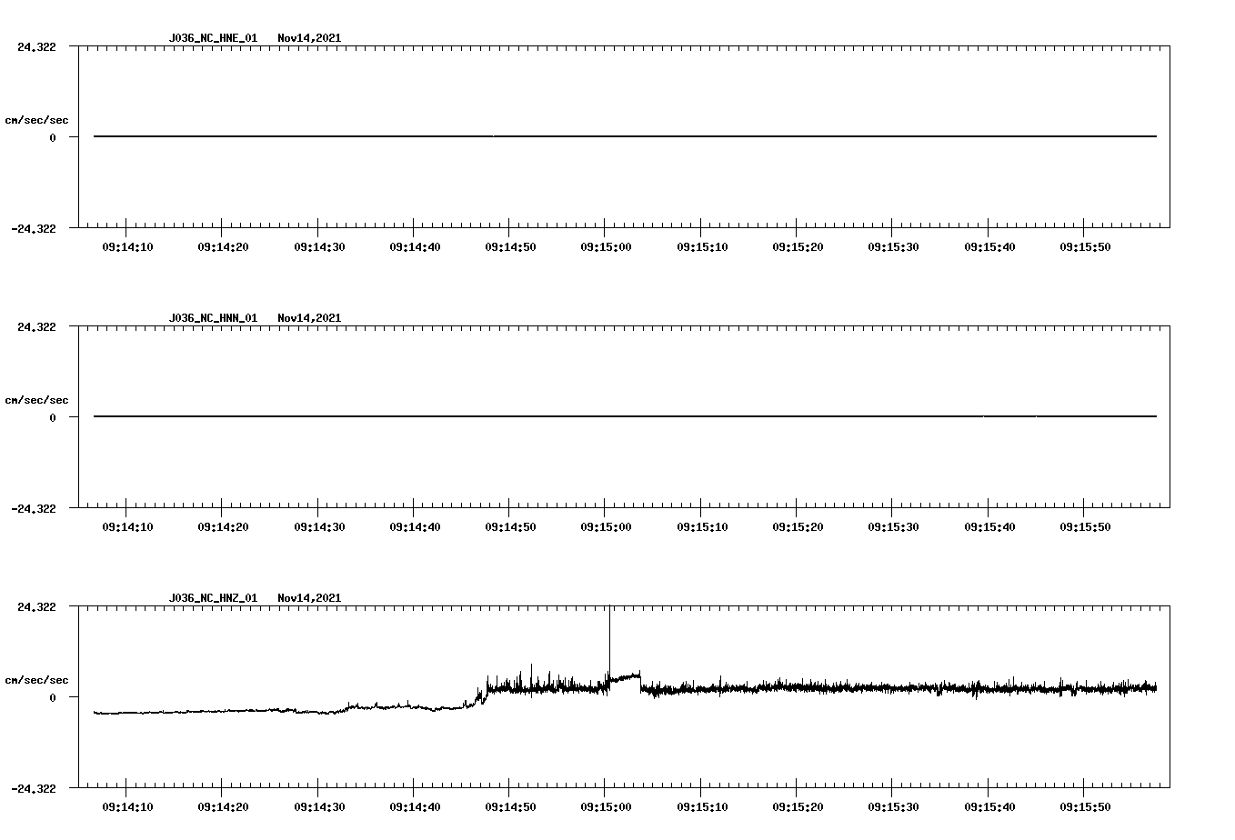
Task: Click 09:15:40 time label on HNN plot
Action: coord(989,527)
